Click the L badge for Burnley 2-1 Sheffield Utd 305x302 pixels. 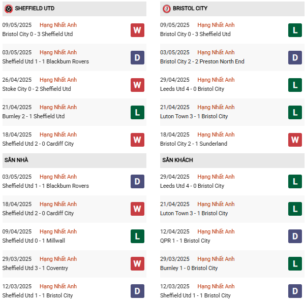(x=137, y=112)
